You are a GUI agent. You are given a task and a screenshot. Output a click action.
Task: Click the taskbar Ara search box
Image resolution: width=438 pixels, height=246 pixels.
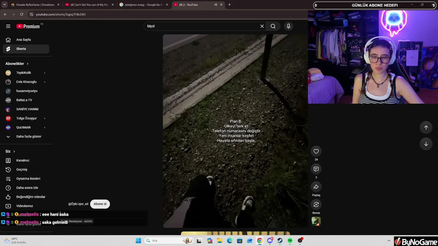click(169, 241)
